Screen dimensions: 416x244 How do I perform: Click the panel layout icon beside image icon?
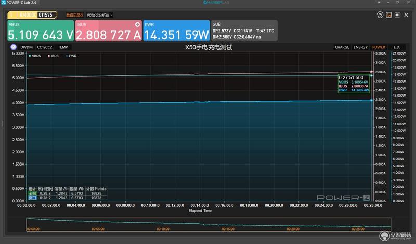pyautogui.click(x=397, y=15)
